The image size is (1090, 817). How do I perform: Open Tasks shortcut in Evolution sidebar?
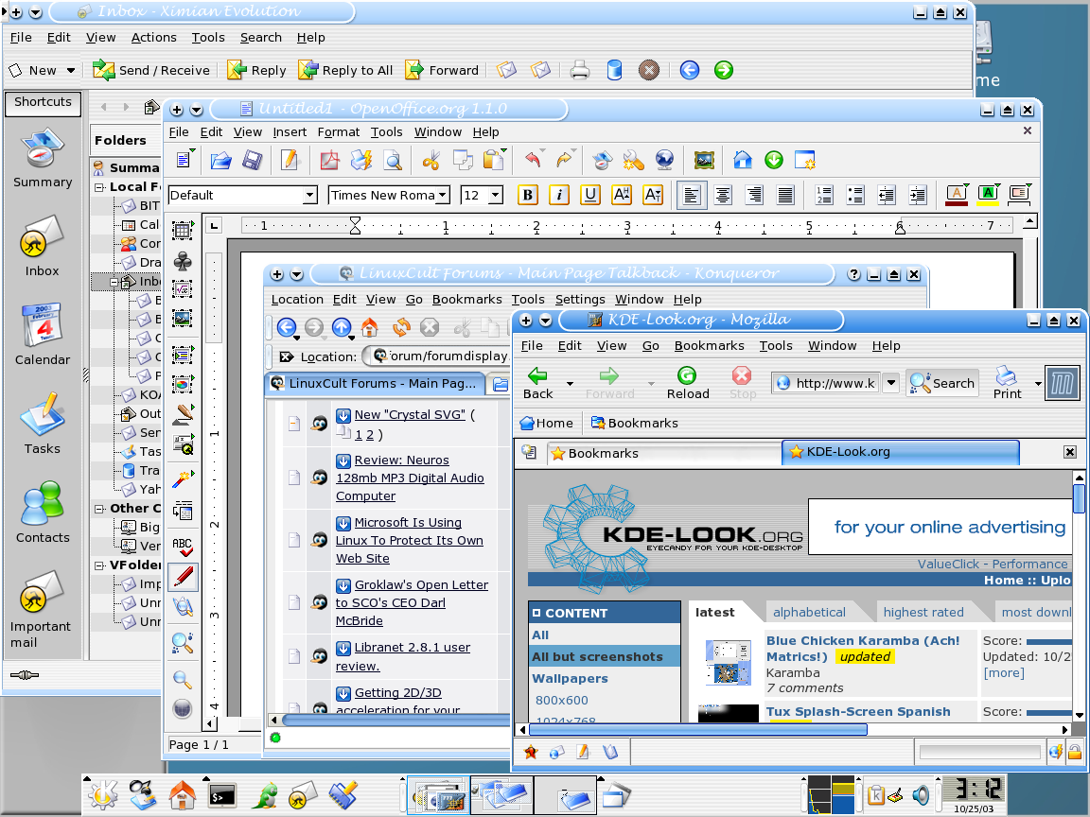tap(43, 425)
